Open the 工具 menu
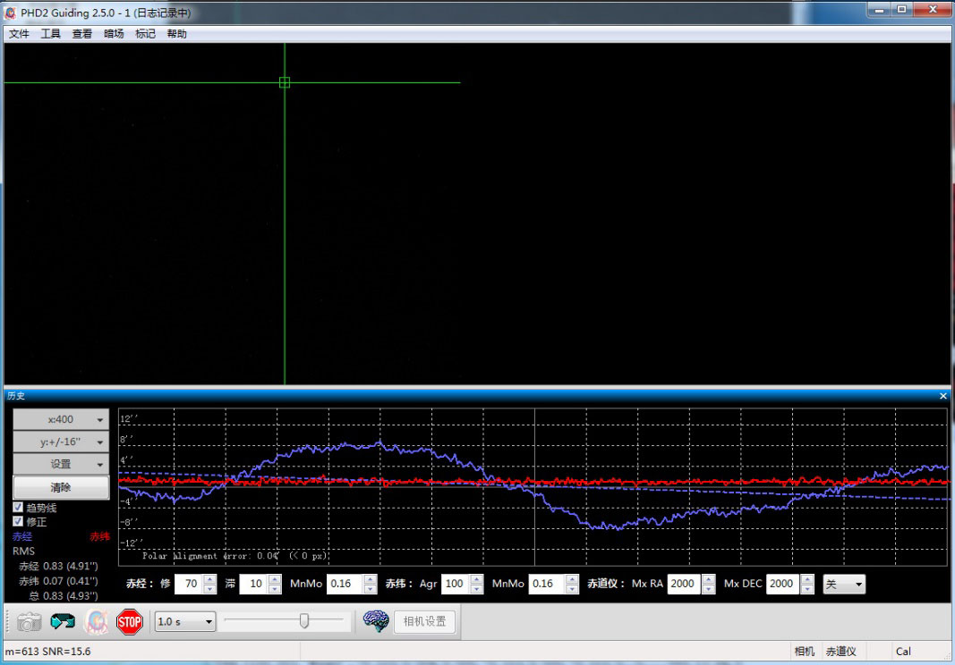 click(50, 34)
